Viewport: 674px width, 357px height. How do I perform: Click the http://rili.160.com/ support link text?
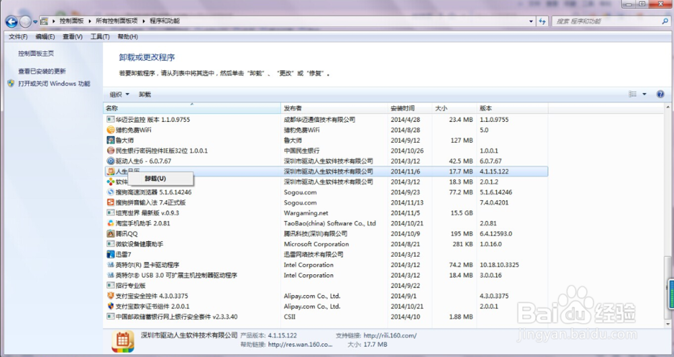coord(390,335)
